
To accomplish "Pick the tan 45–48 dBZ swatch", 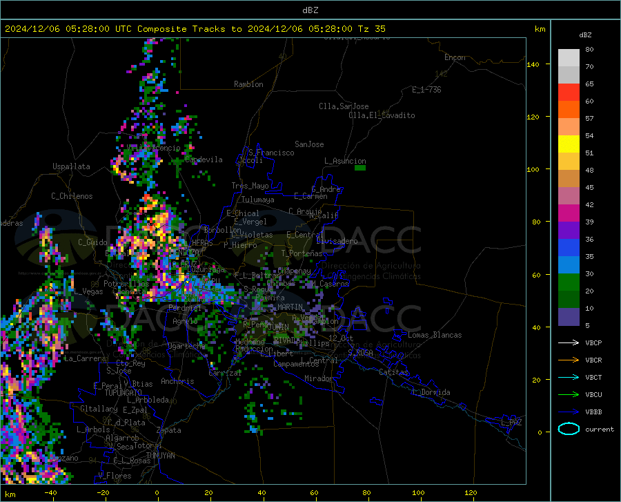I will pyautogui.click(x=569, y=179).
